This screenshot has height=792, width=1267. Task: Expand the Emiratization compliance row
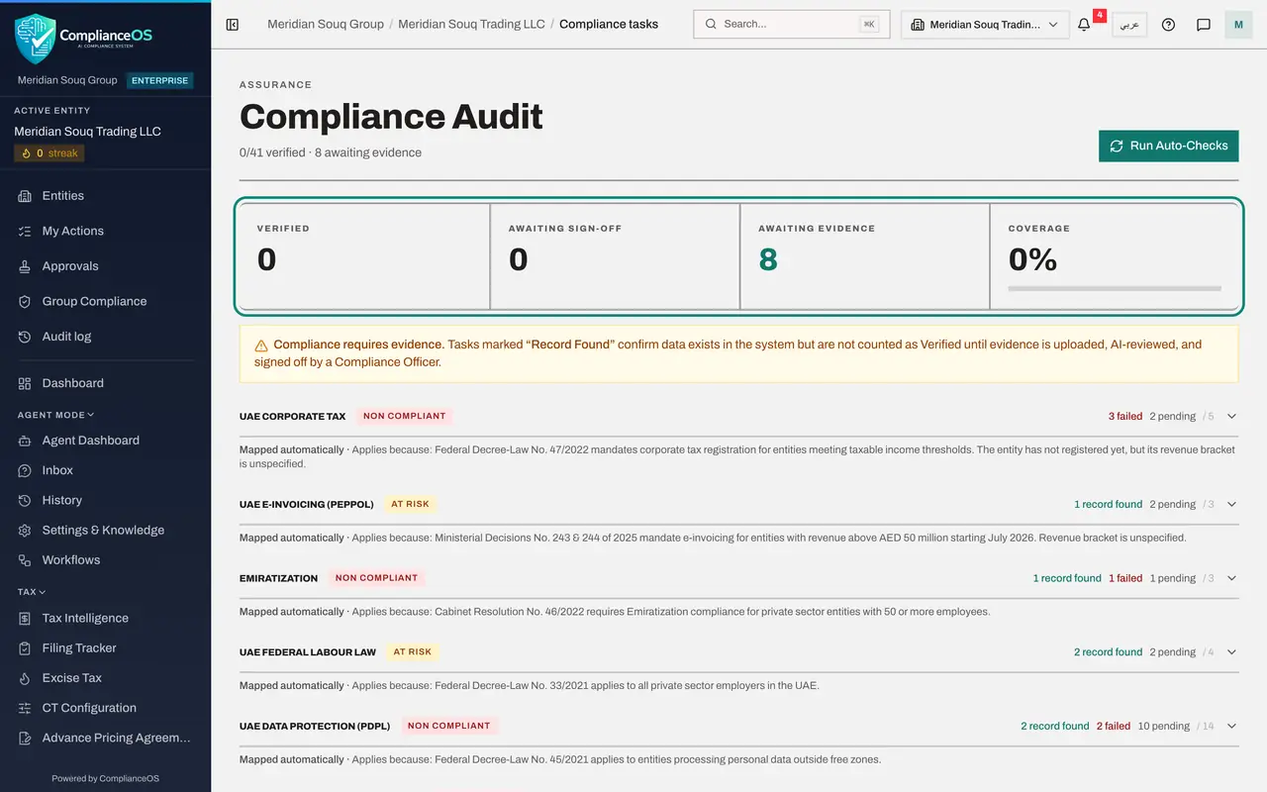pos(1232,578)
